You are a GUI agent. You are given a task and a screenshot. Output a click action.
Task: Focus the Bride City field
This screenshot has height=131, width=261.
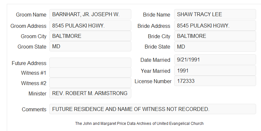point(215,36)
